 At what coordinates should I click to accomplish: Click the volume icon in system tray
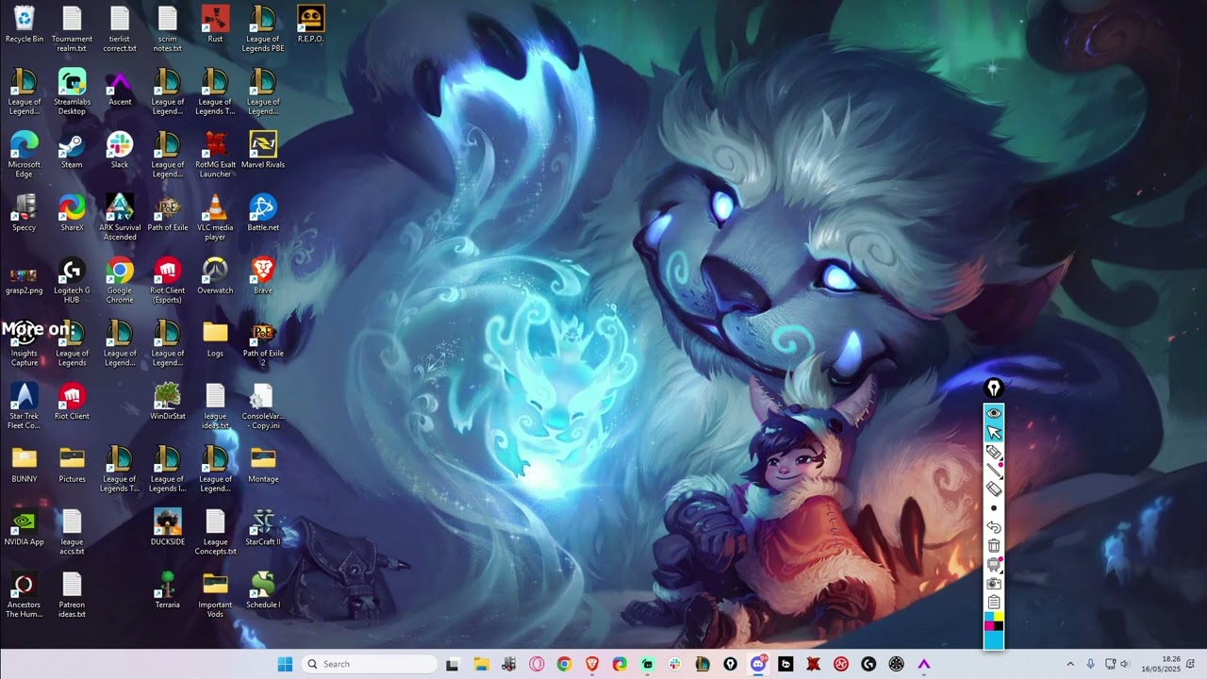tap(1124, 664)
